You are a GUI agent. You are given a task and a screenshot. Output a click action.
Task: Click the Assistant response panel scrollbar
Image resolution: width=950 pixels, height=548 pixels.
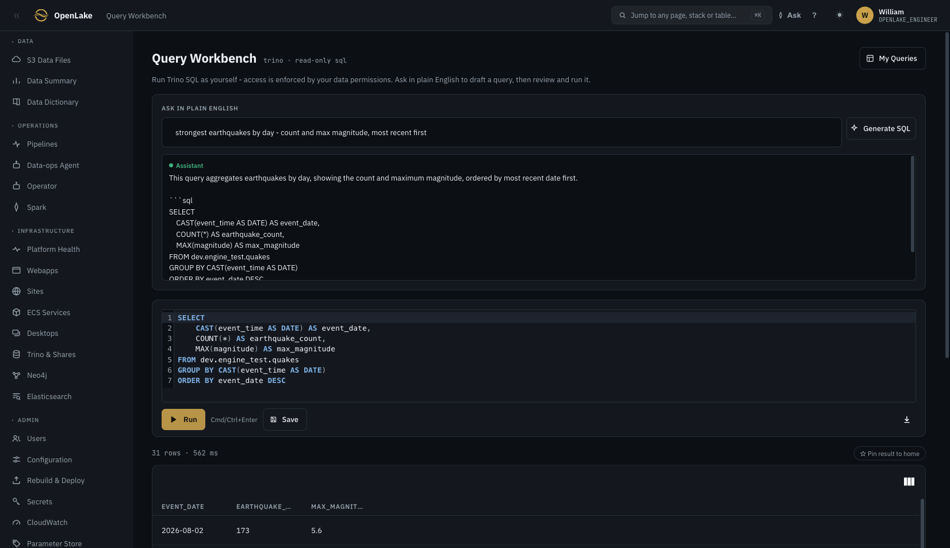(x=913, y=204)
